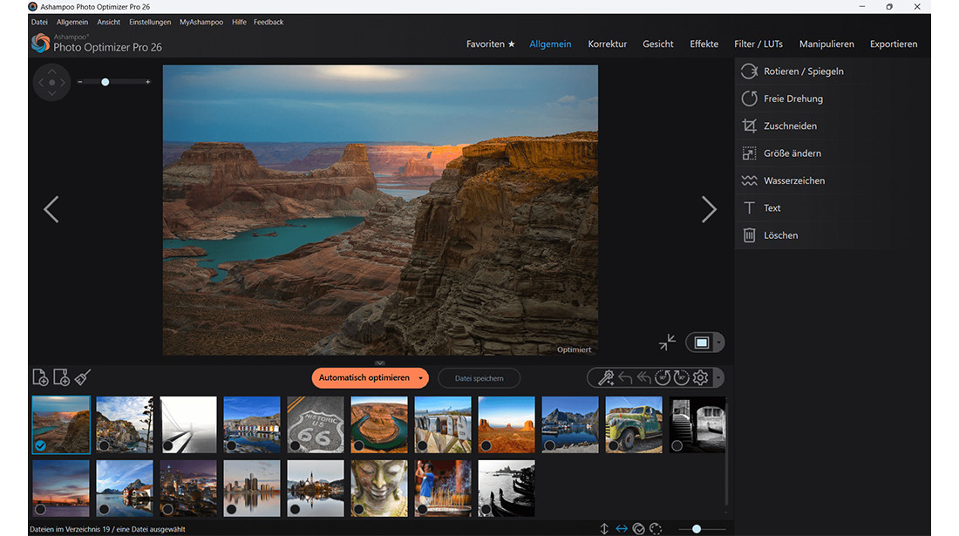Open the gear settings icon in toolbar
This screenshot has height=536, width=959.
click(x=701, y=377)
